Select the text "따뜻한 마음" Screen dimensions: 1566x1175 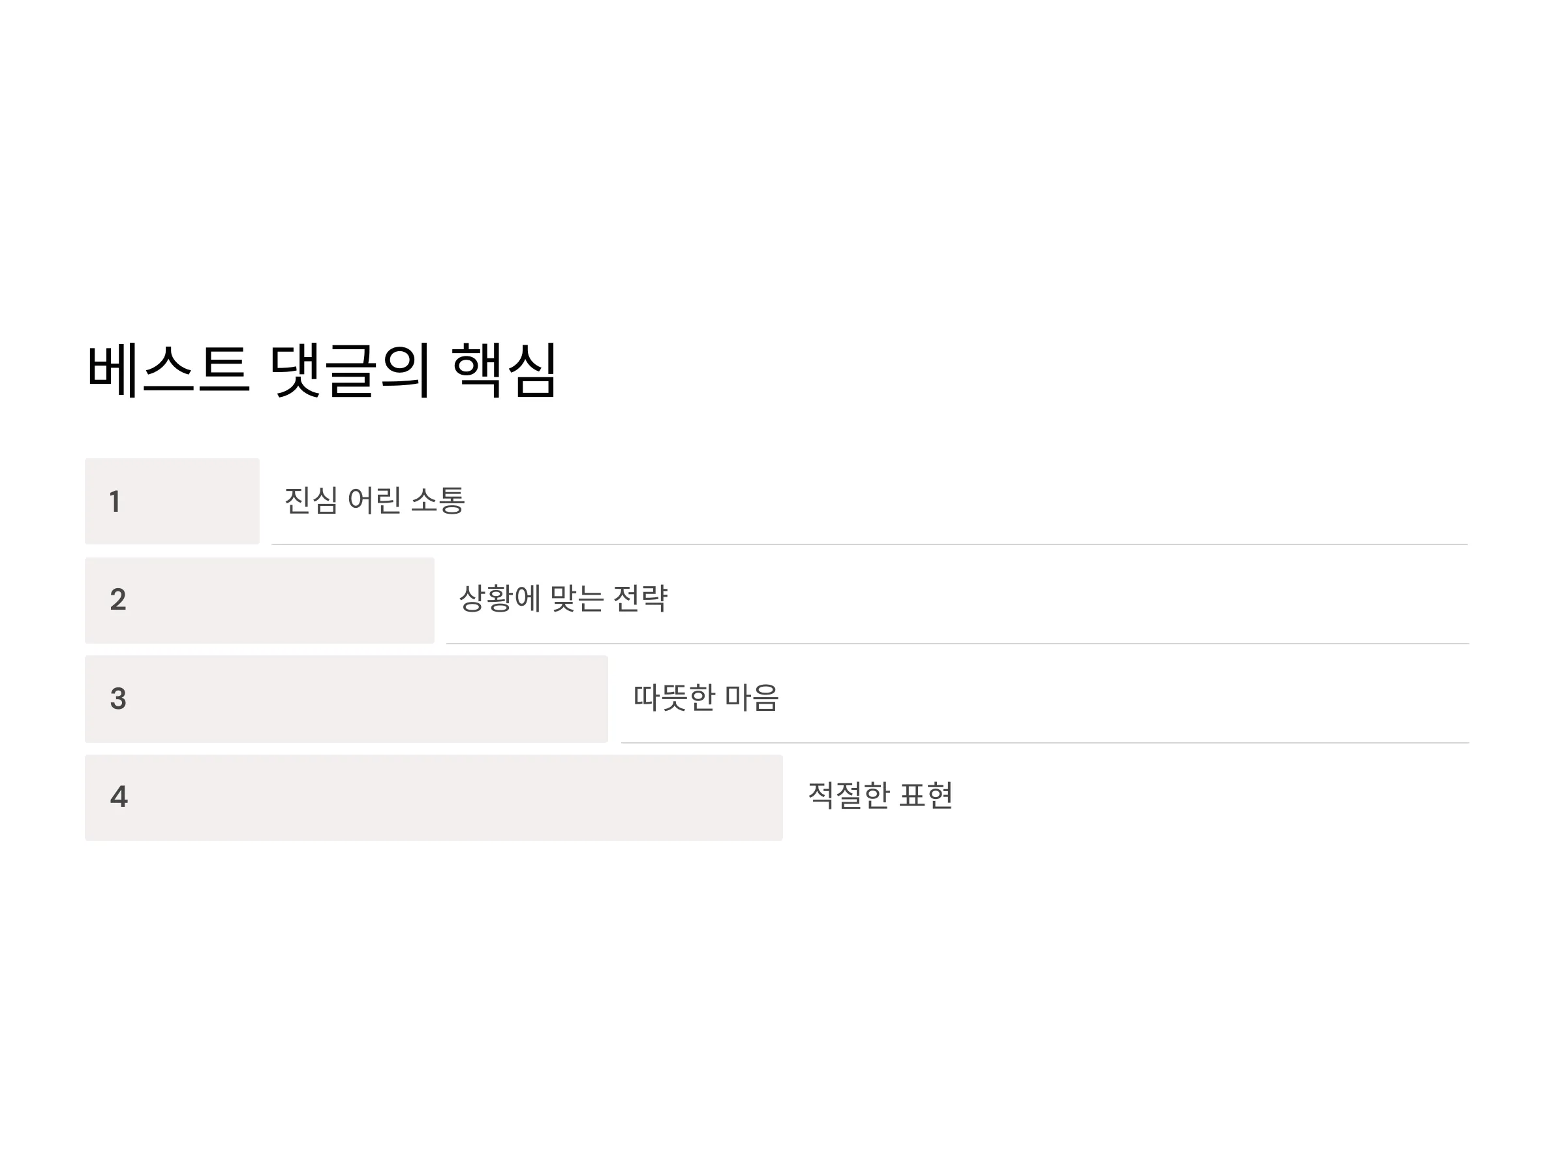point(706,698)
